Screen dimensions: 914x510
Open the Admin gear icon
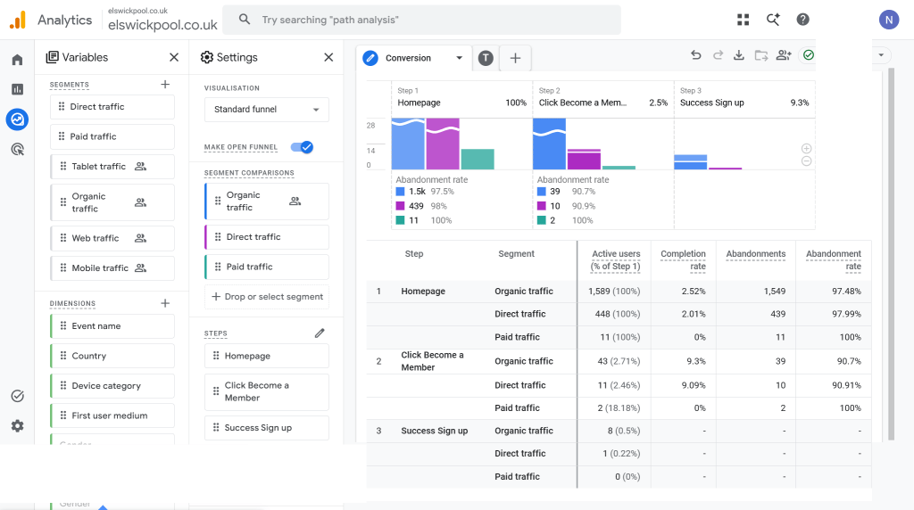click(18, 425)
